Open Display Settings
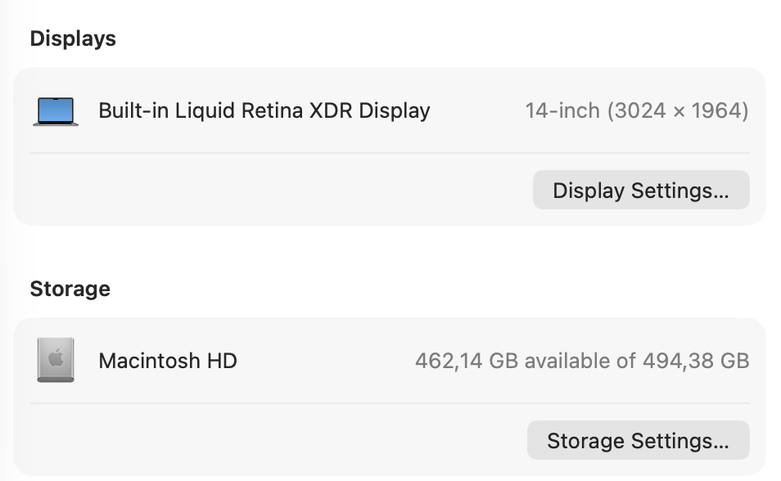 pos(640,190)
